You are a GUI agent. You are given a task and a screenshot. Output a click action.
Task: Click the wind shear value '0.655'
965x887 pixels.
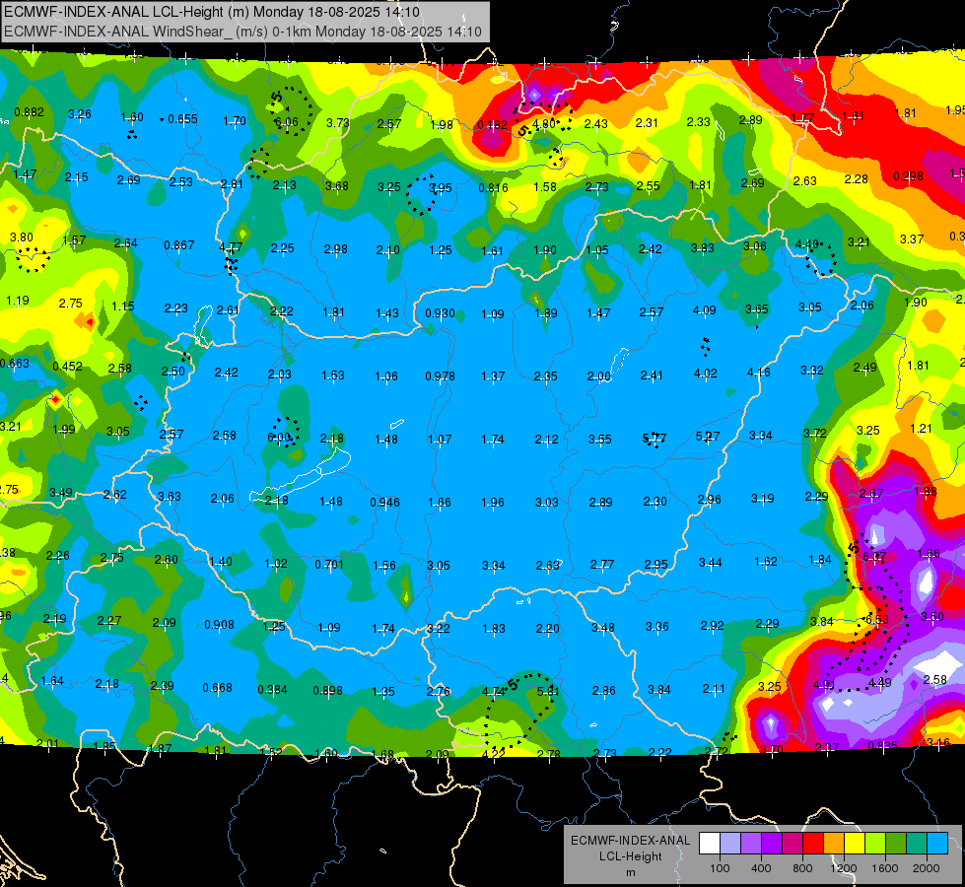click(182, 119)
